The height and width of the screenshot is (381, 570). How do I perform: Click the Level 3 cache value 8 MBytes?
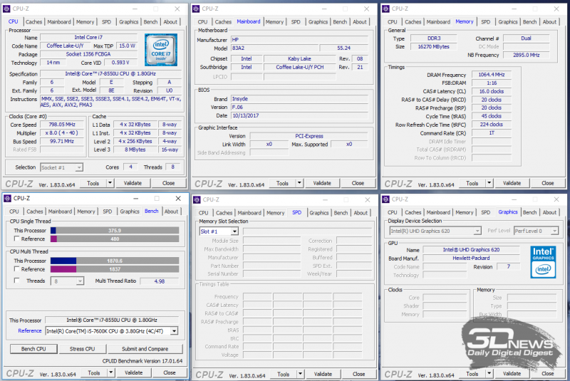[x=135, y=150]
